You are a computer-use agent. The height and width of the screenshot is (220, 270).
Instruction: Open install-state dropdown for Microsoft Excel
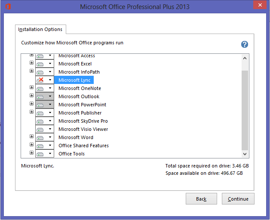click(45, 64)
